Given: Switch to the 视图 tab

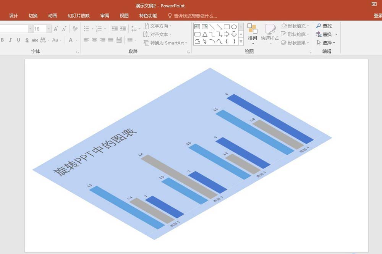Looking at the screenshot, I should point(124,16).
